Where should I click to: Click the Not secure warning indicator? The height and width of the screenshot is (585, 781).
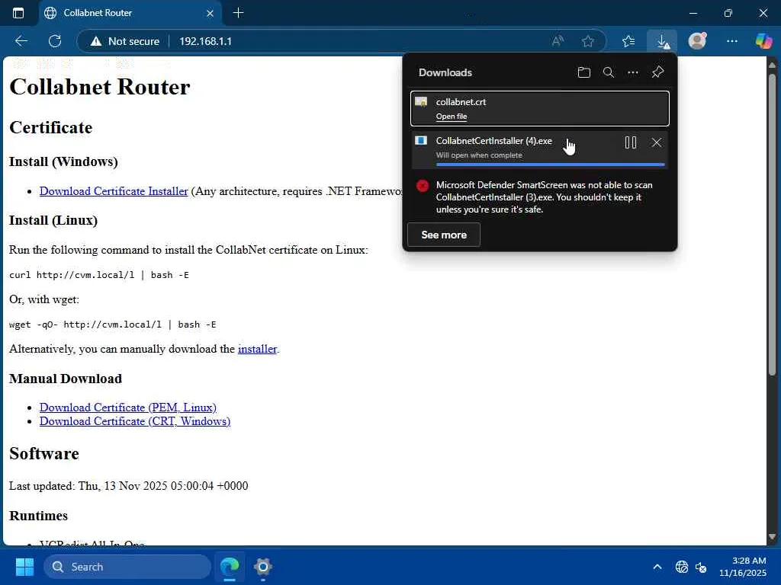pyautogui.click(x=125, y=41)
